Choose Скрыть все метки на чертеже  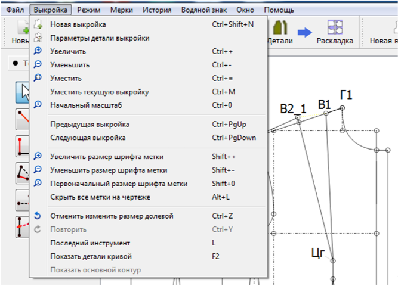coord(149,197)
